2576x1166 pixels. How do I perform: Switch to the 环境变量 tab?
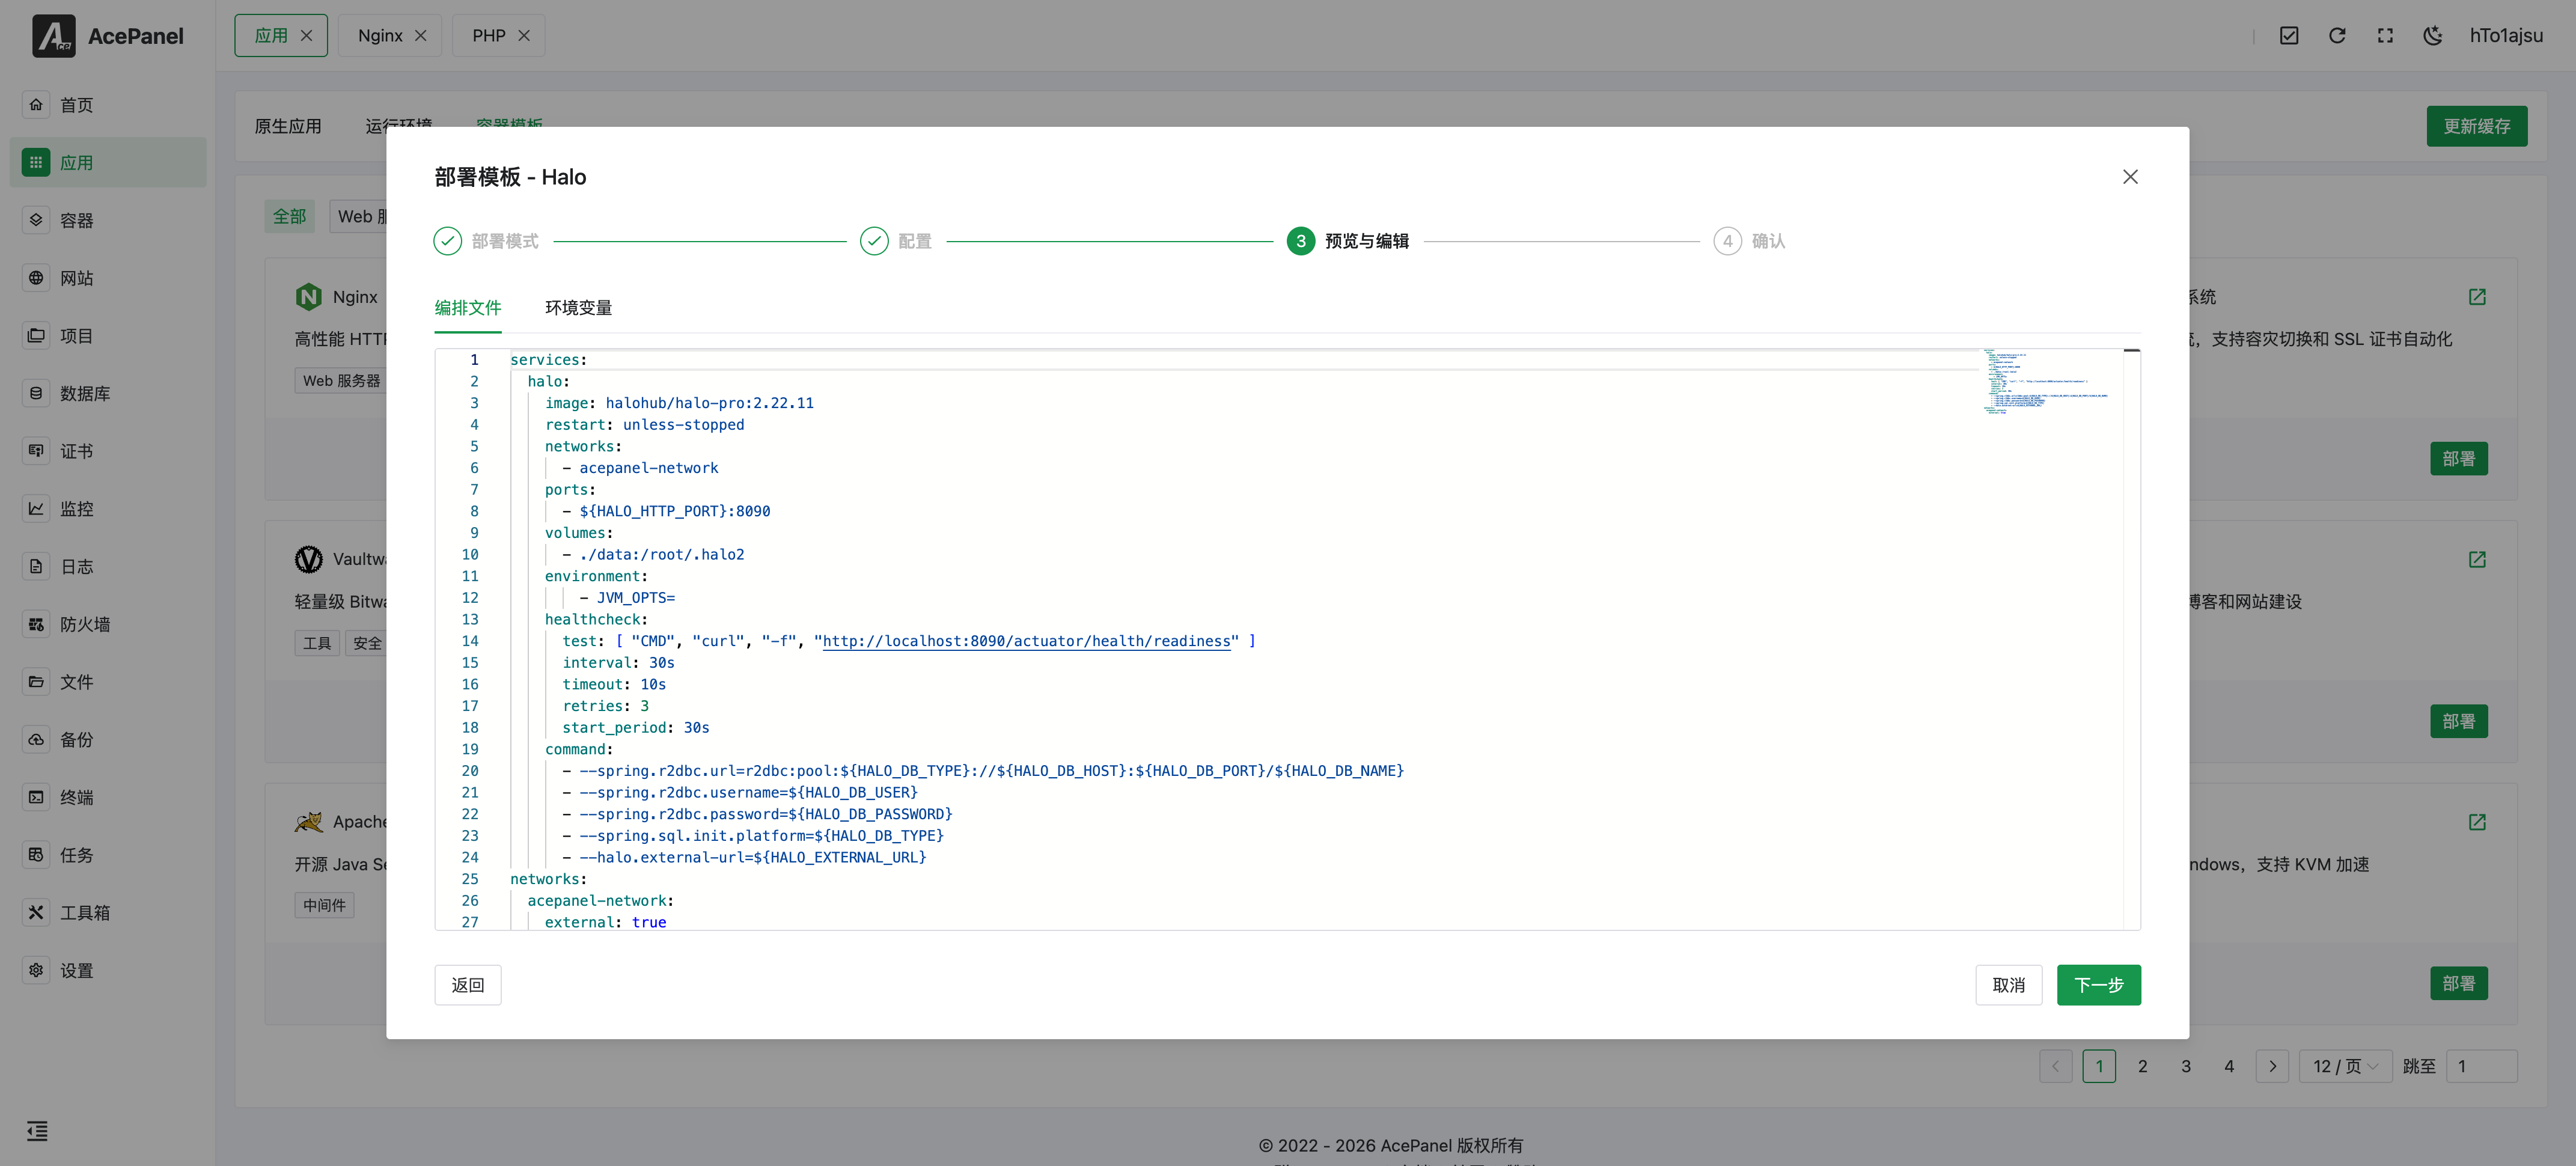coord(578,308)
